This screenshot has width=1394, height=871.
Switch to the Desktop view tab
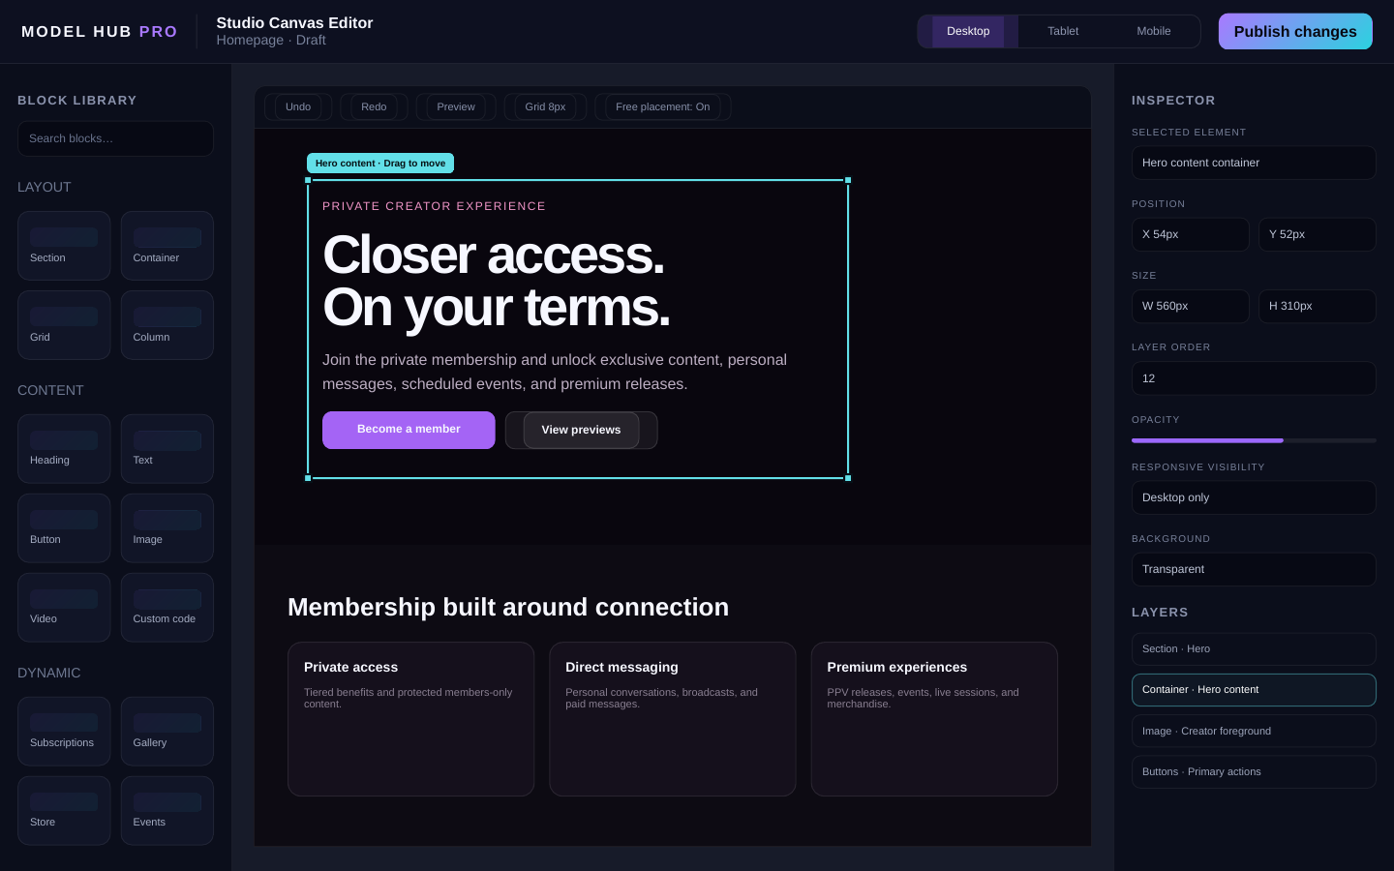pyautogui.click(x=968, y=31)
